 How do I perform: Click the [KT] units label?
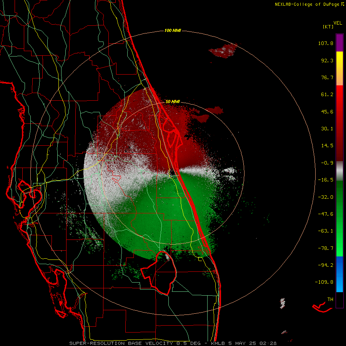[x=328, y=27]
